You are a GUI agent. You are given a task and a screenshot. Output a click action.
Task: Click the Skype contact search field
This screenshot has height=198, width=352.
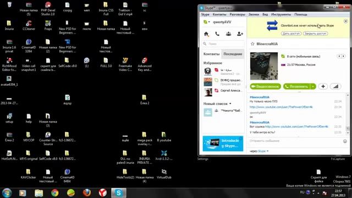223,44
